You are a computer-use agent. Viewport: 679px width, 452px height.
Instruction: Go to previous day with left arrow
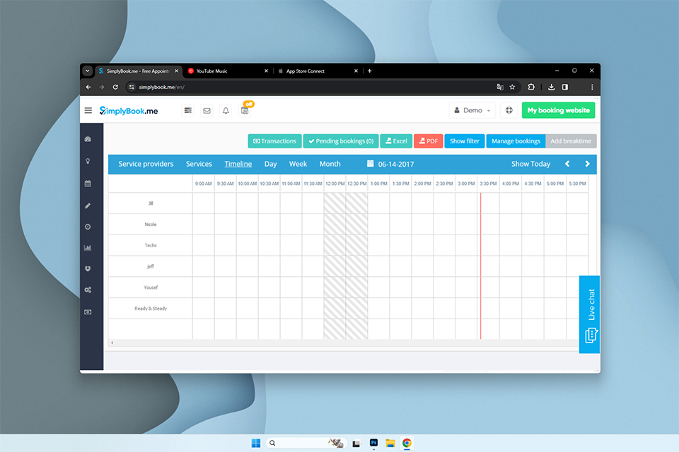click(567, 164)
